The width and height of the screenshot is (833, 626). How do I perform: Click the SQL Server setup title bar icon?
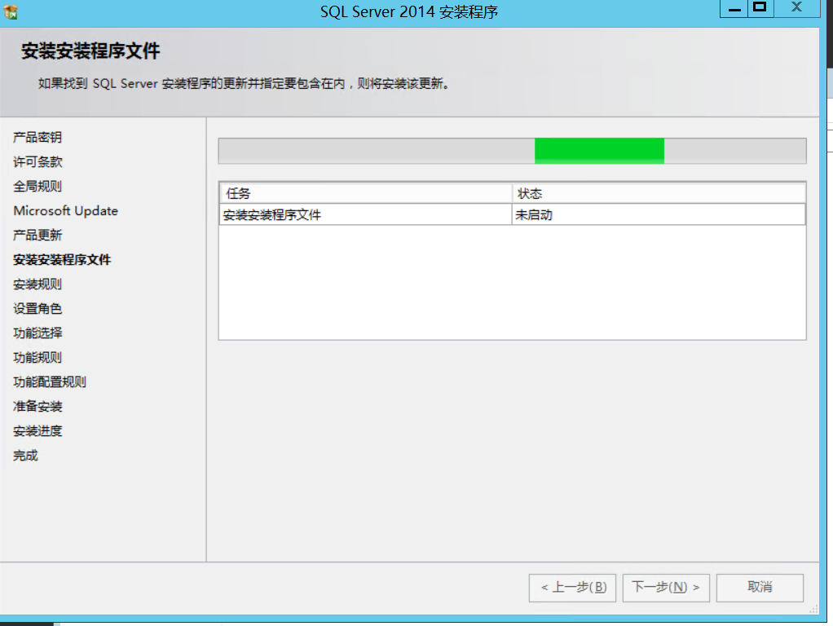tap(11, 11)
